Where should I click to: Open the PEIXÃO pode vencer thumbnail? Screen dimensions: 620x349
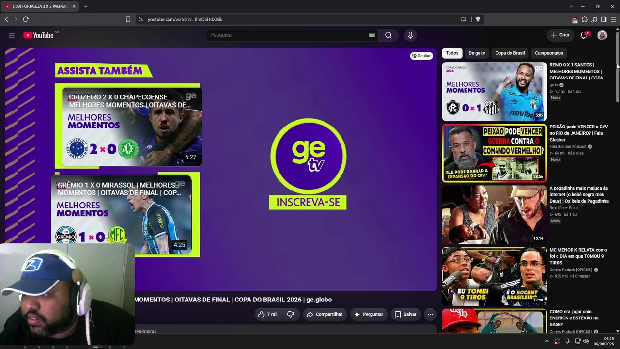[494, 153]
